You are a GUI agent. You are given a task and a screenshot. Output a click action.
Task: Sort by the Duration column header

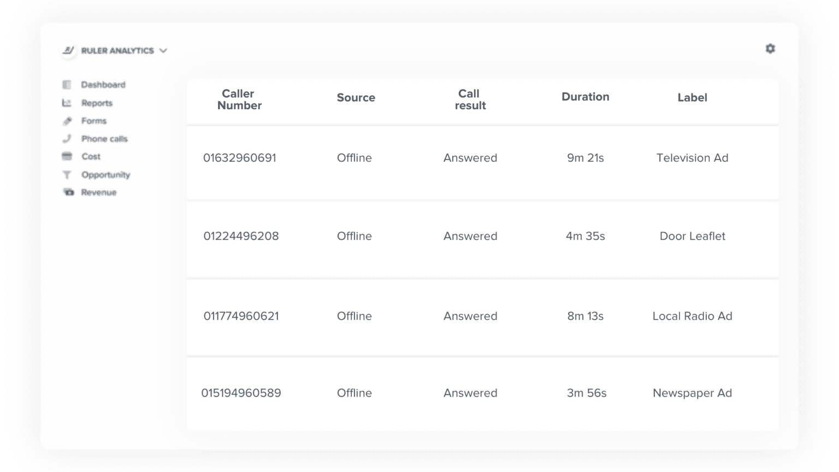point(585,97)
